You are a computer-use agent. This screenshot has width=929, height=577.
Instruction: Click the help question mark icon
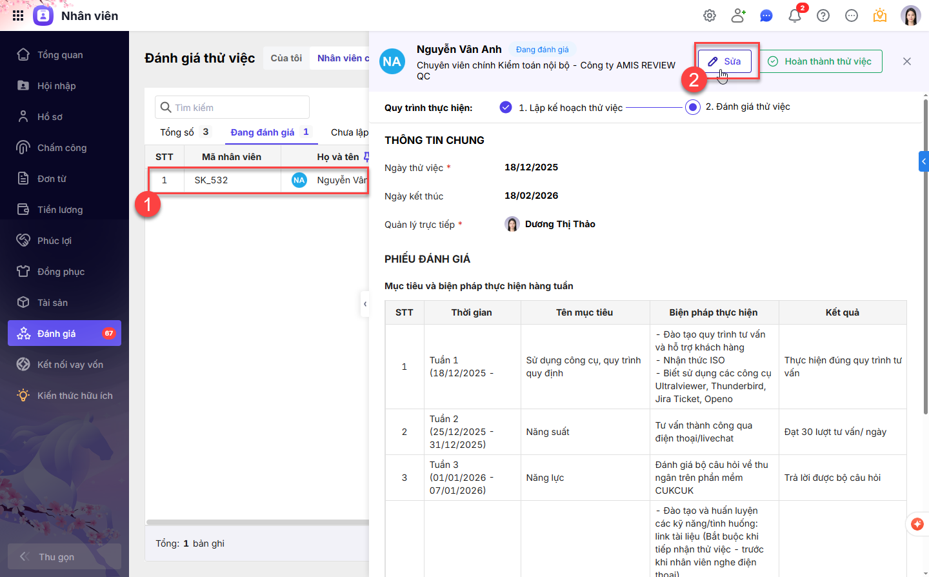[x=823, y=15]
